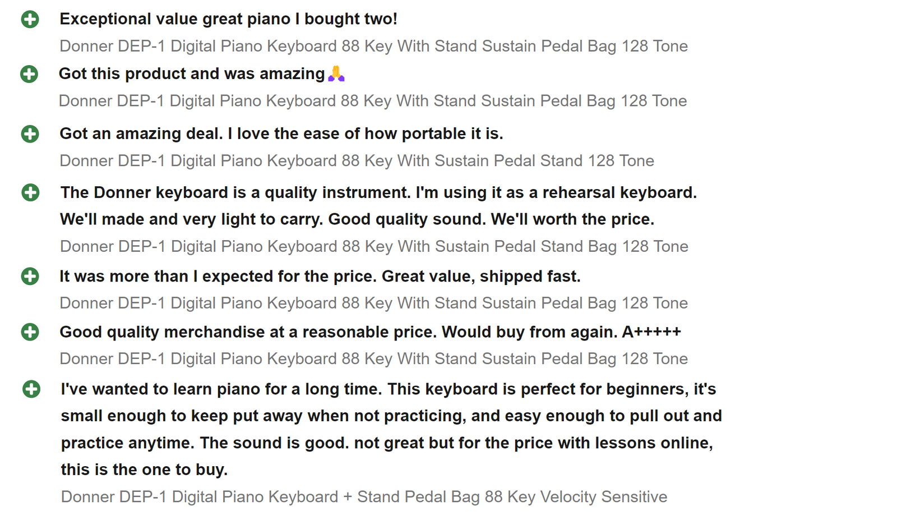Click the "Exceptional value great piano" review text

tap(228, 19)
